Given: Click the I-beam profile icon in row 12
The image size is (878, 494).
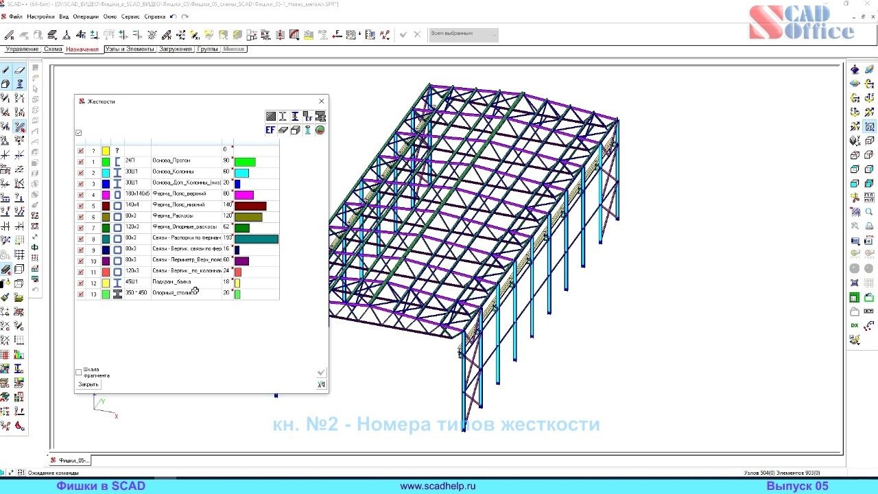Looking at the screenshot, I should 117,283.
